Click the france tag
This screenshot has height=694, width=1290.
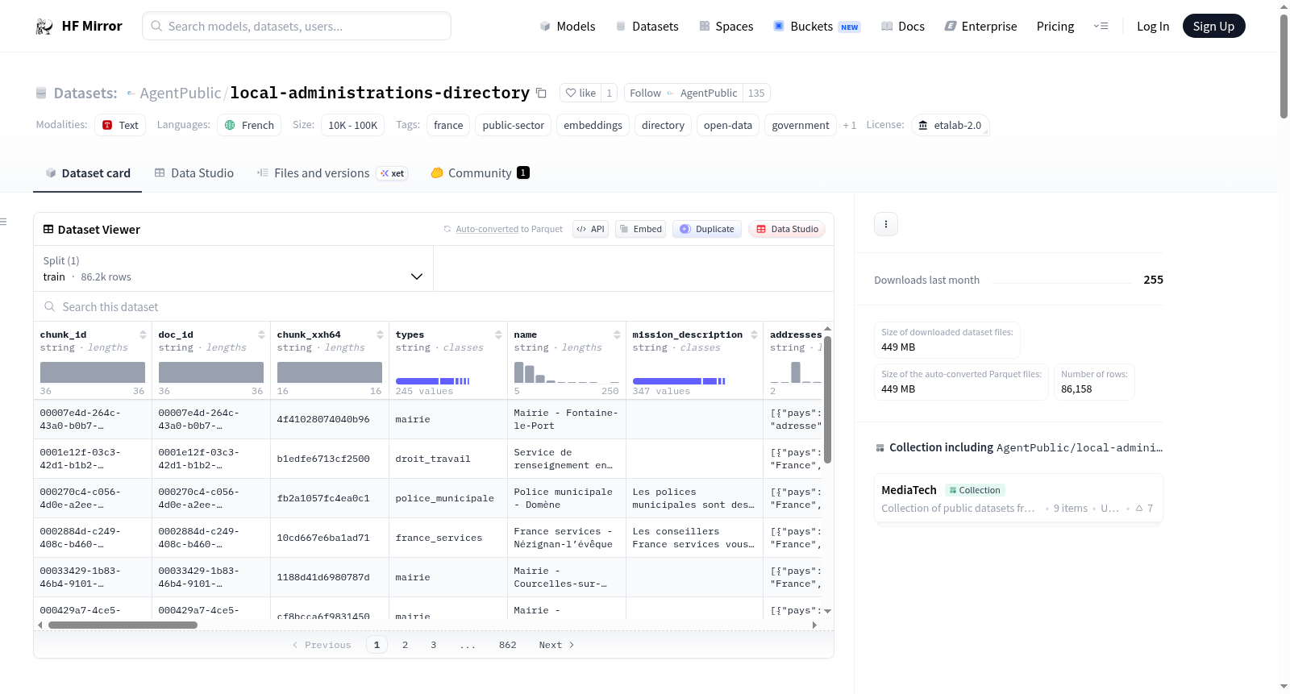(x=448, y=126)
